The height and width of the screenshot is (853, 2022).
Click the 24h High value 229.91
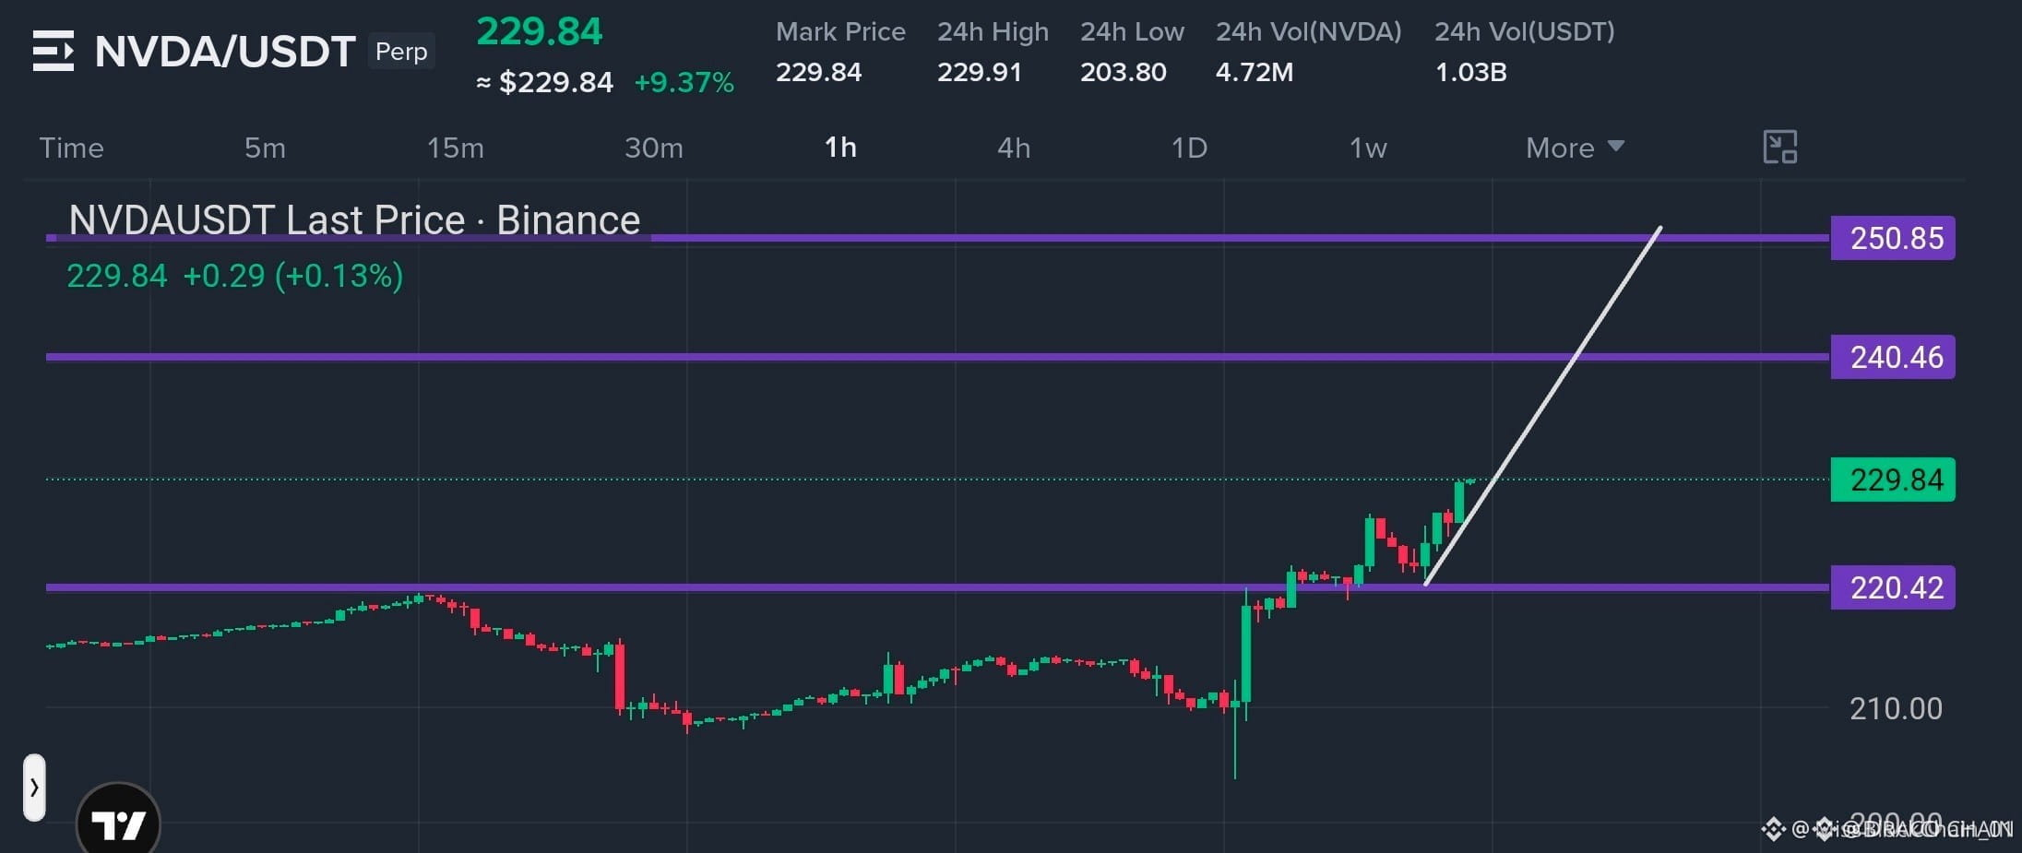[980, 72]
